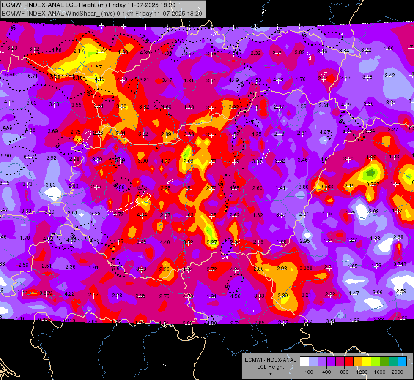
Task: Select the WindShear 0-1km title line
Action: [x=102, y=14]
